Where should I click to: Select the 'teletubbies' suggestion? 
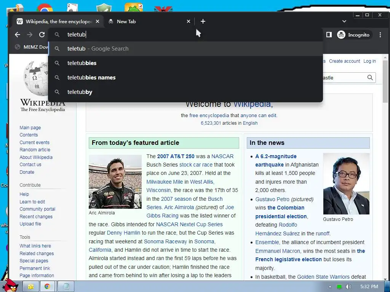[x=185, y=63]
